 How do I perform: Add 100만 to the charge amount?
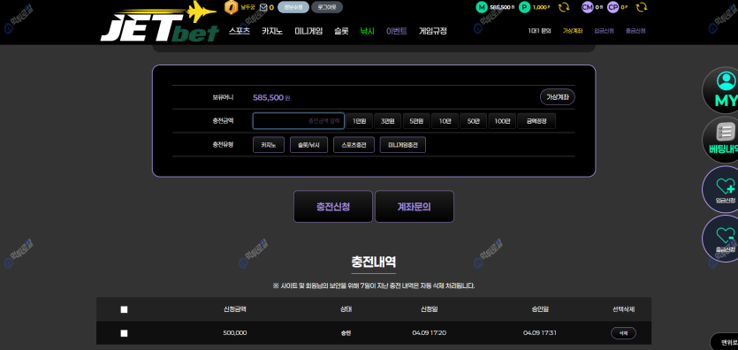(x=502, y=121)
